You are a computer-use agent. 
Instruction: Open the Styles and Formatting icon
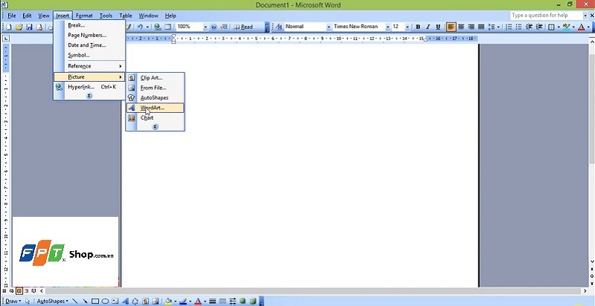(279, 27)
